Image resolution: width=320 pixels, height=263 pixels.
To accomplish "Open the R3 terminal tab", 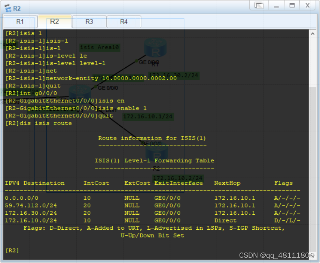I will coord(89,22).
